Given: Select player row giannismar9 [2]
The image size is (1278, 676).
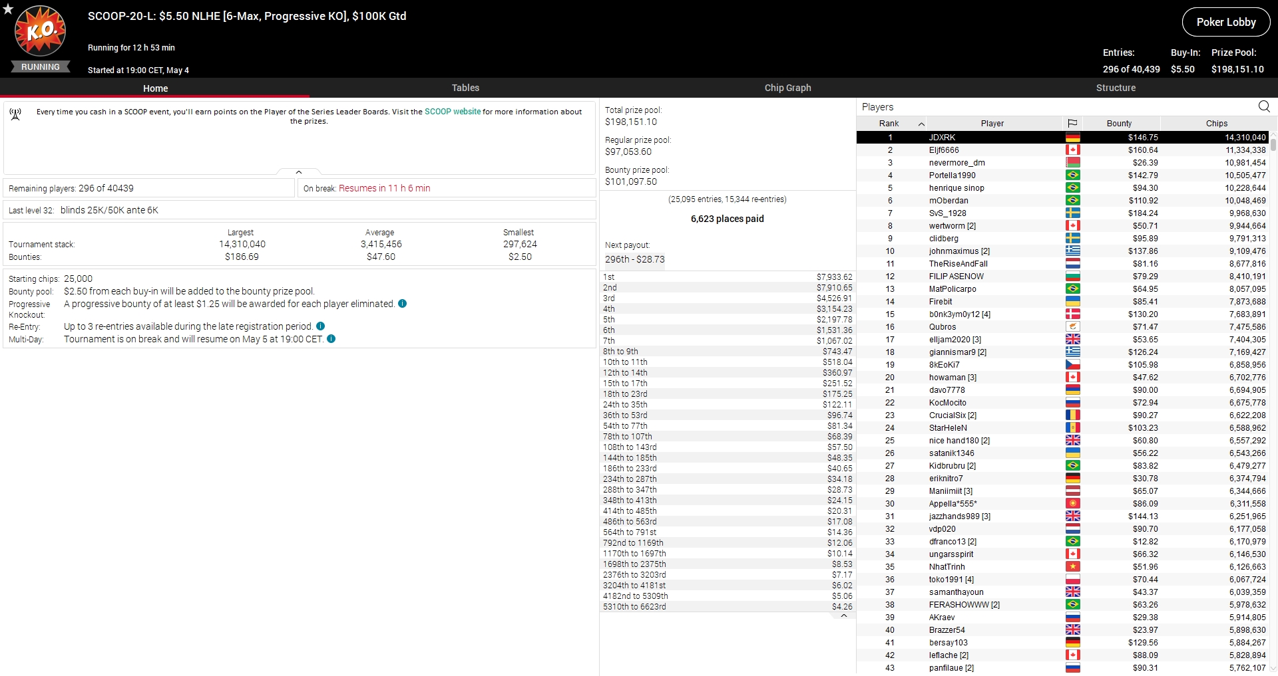Looking at the screenshot, I should [1062, 352].
